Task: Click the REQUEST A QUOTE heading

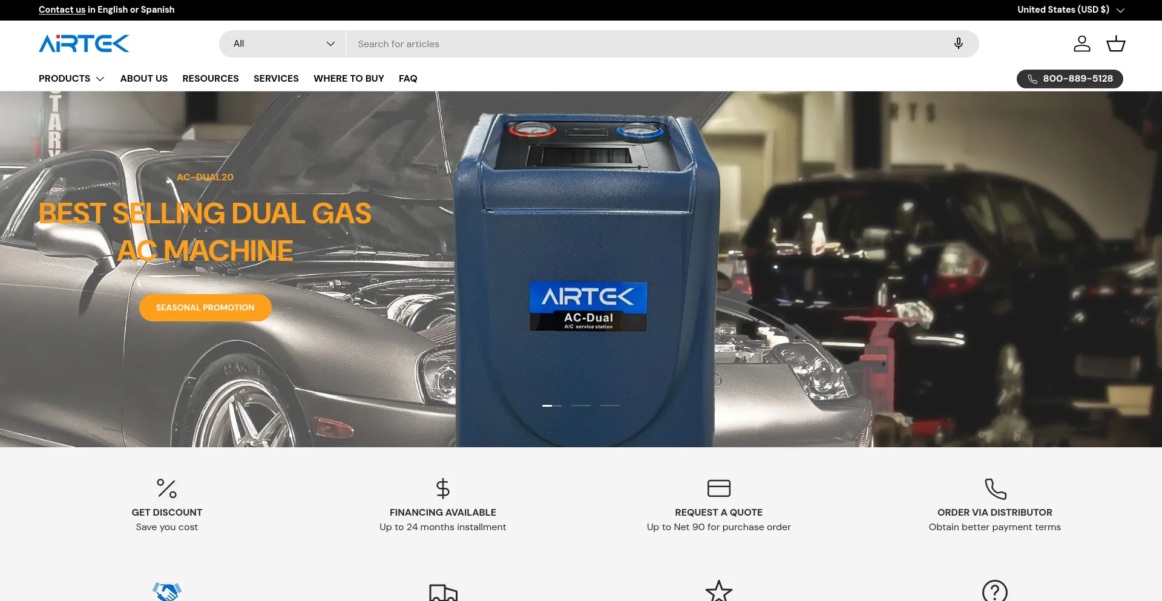Action: 719,512
